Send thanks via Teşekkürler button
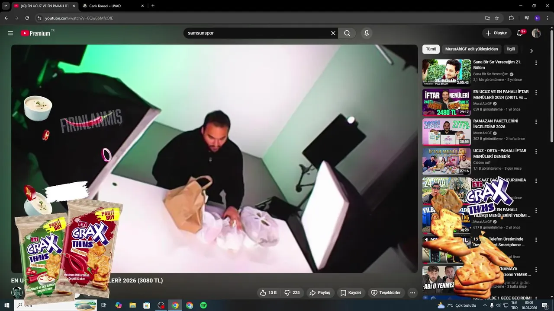Viewport: 554px width, 311px height. pyautogui.click(x=386, y=293)
